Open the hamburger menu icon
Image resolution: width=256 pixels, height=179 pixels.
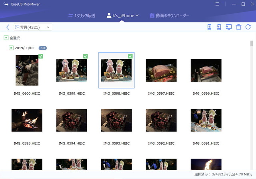click(x=217, y=4)
